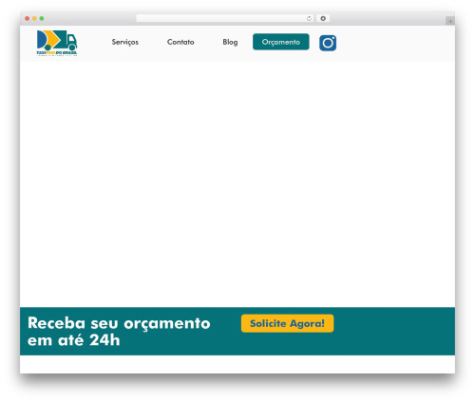Click the Orçamento button in header

pos(281,42)
